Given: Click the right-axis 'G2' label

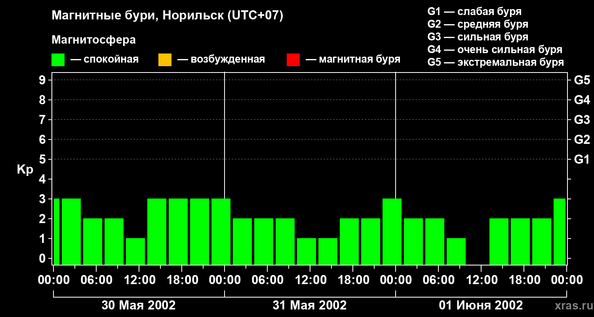Looking at the screenshot, I should (582, 139).
